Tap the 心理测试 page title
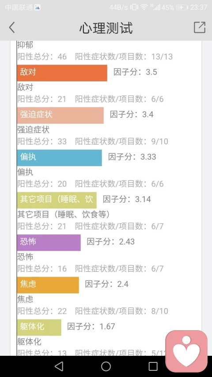The width and height of the screenshot is (212, 377). click(106, 28)
